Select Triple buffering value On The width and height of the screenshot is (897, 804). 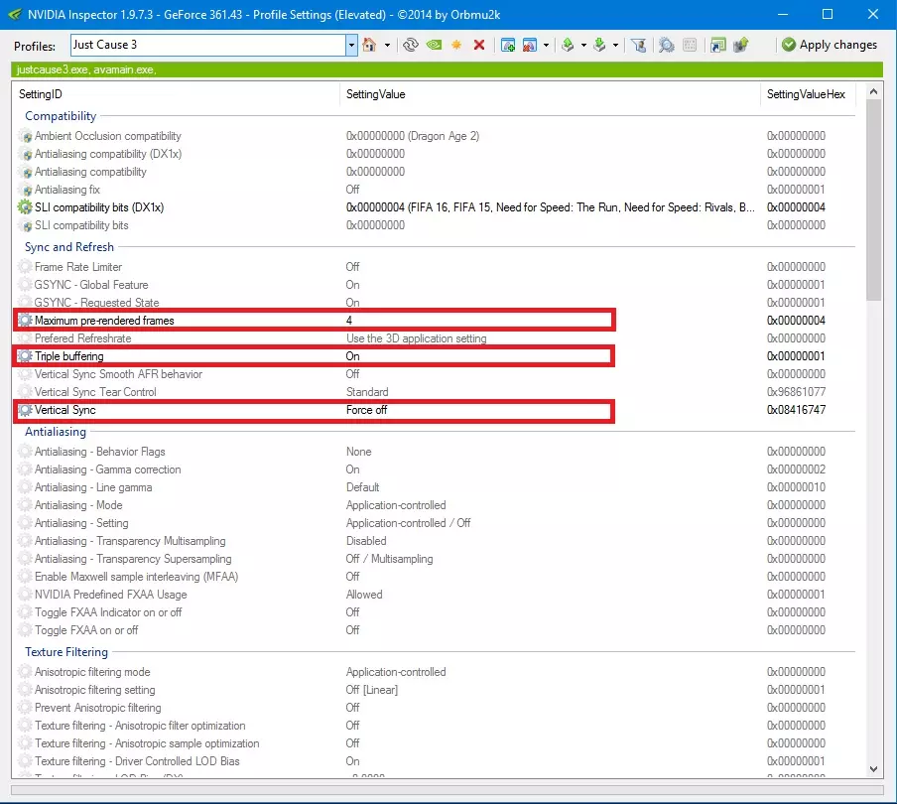tap(352, 356)
